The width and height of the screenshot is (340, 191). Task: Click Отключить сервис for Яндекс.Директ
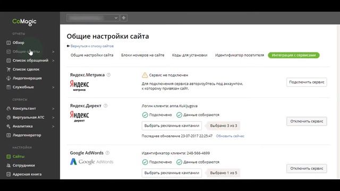tap(307, 121)
